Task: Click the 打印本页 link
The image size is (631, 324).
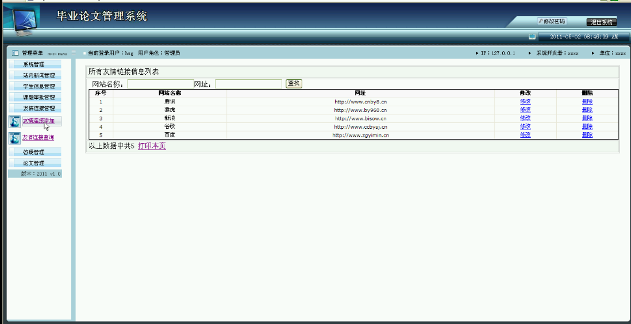Action: [x=152, y=146]
